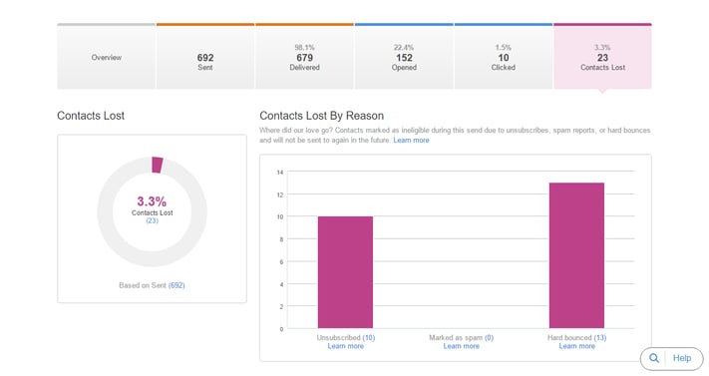Image resolution: width=709 pixels, height=376 pixels.
Task: Open the Unsubscribed (10) count link
Action: coord(369,337)
